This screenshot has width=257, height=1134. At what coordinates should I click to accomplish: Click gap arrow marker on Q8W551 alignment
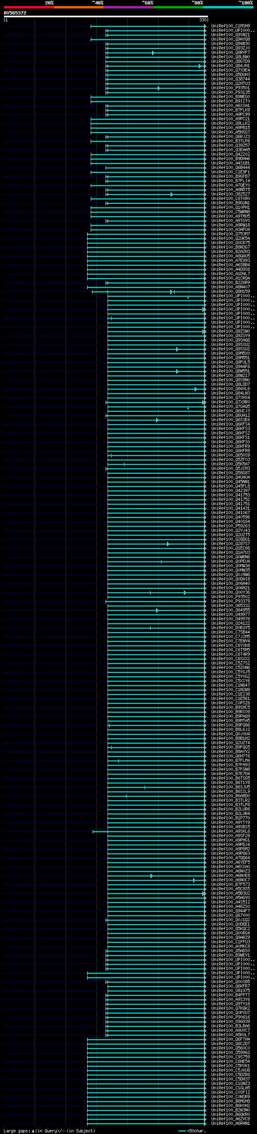tap(177, 372)
